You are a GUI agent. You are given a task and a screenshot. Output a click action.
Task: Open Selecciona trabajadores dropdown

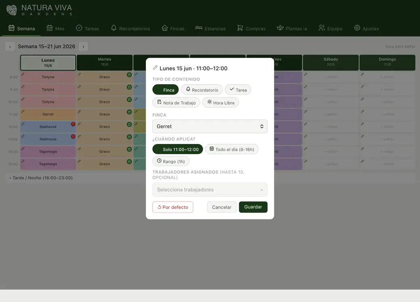coord(210,190)
